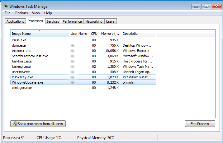Click the 1,248 K memory value

click(113, 88)
